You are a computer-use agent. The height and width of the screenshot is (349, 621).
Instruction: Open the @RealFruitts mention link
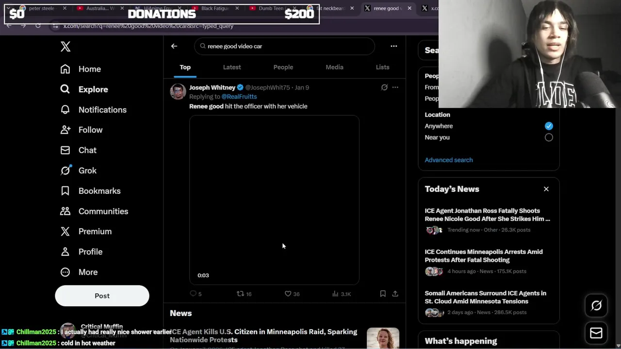click(x=239, y=97)
